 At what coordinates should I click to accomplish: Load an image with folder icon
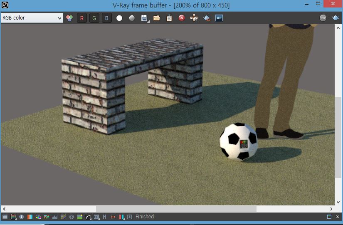[157, 18]
